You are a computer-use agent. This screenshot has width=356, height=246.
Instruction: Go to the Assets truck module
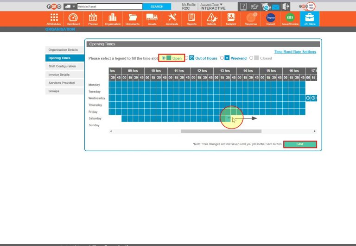152,18
